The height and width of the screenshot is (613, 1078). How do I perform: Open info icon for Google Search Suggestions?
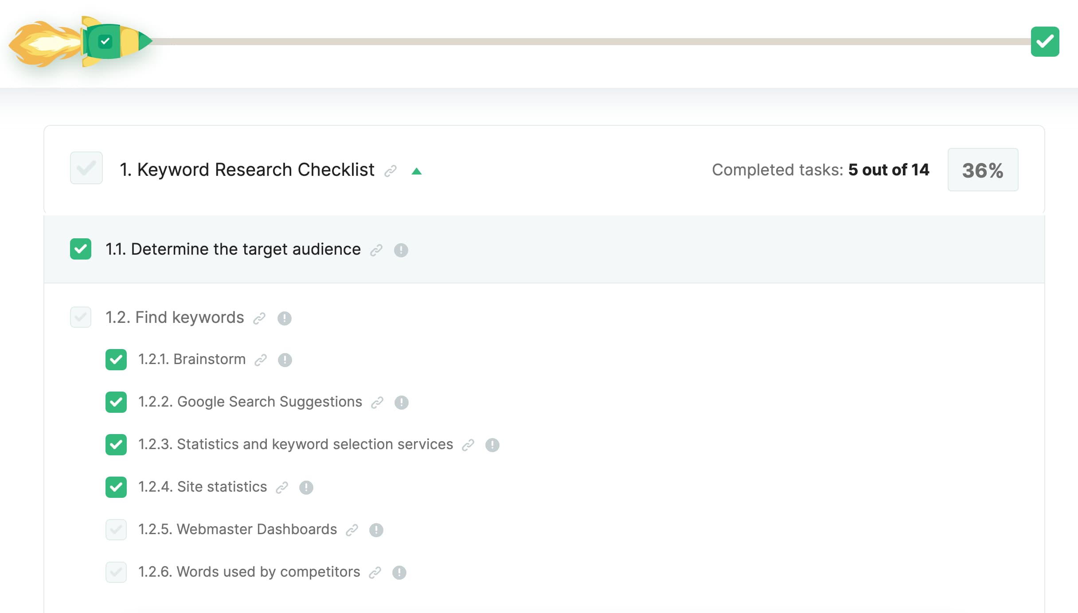click(401, 403)
